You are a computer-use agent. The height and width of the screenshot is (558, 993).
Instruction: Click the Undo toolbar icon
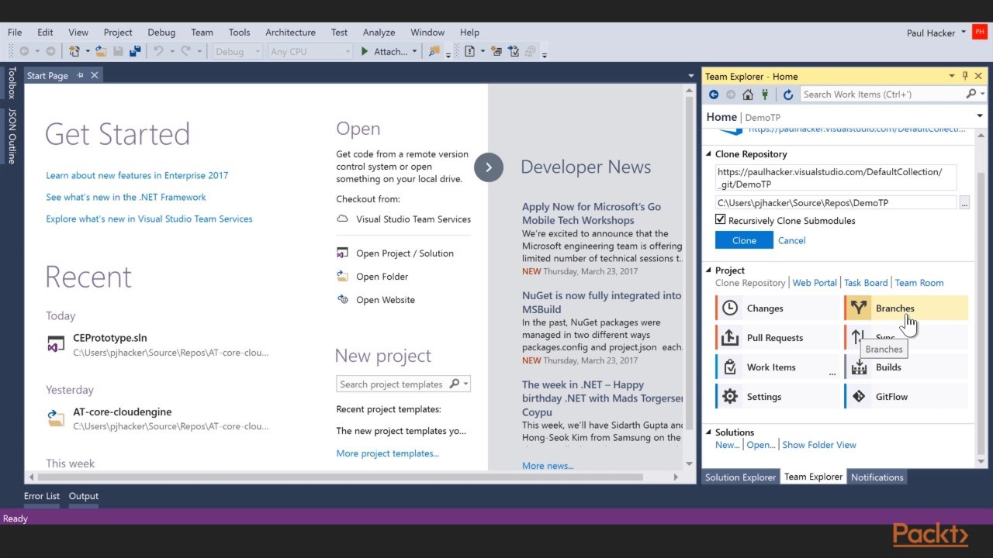point(158,51)
